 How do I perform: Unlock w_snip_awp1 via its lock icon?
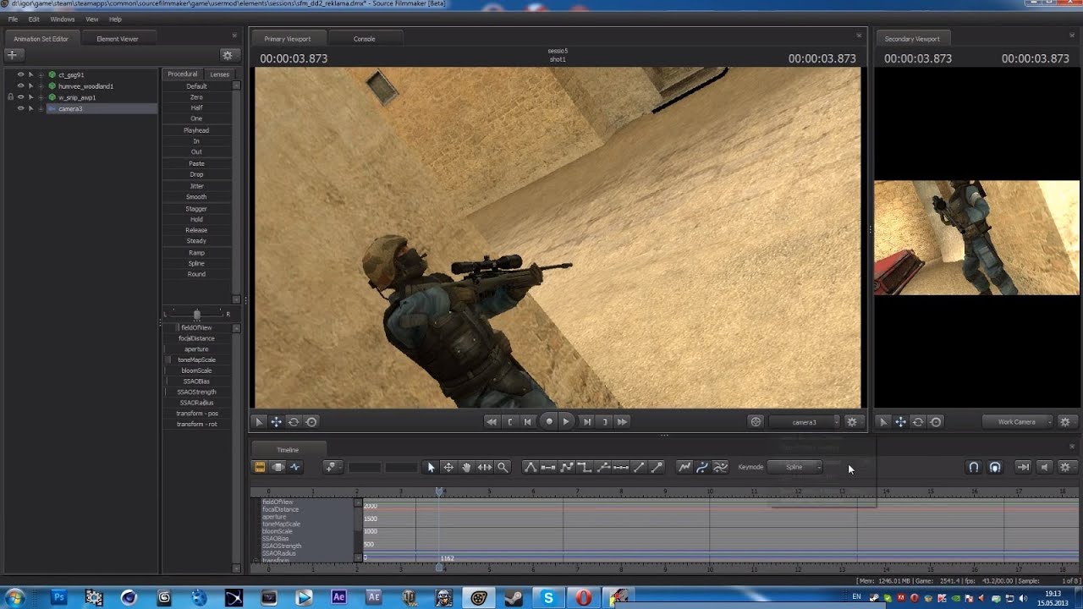click(x=10, y=97)
